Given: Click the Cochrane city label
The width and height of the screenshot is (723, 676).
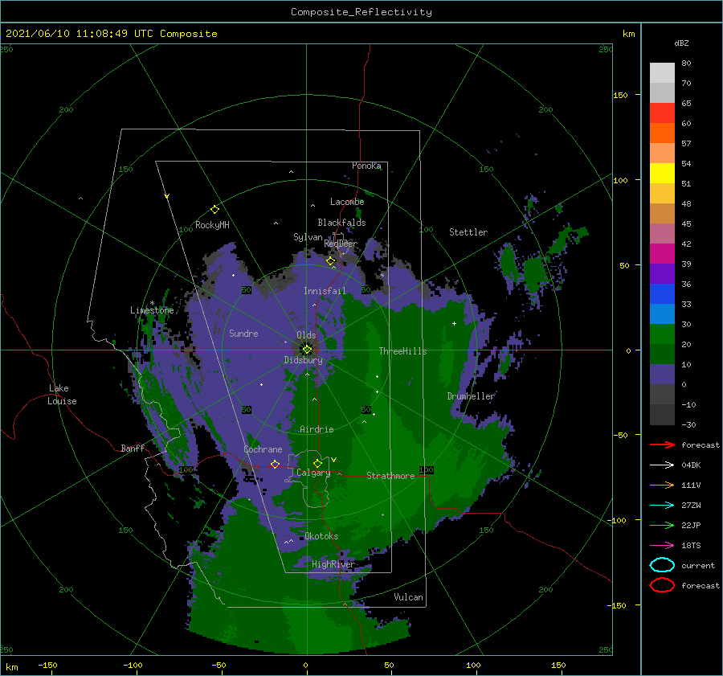Looking at the screenshot, I should (263, 449).
